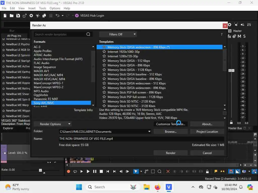The image size is (258, 193).
Task: Click the cut scissors icon in toolbar
Action: pyautogui.click(x=38, y=16)
